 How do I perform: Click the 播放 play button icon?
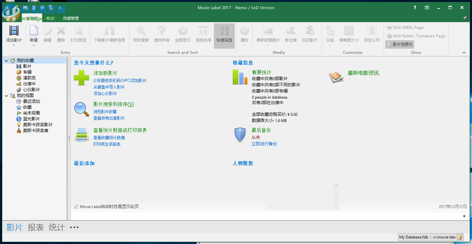pyautogui.click(x=244, y=30)
